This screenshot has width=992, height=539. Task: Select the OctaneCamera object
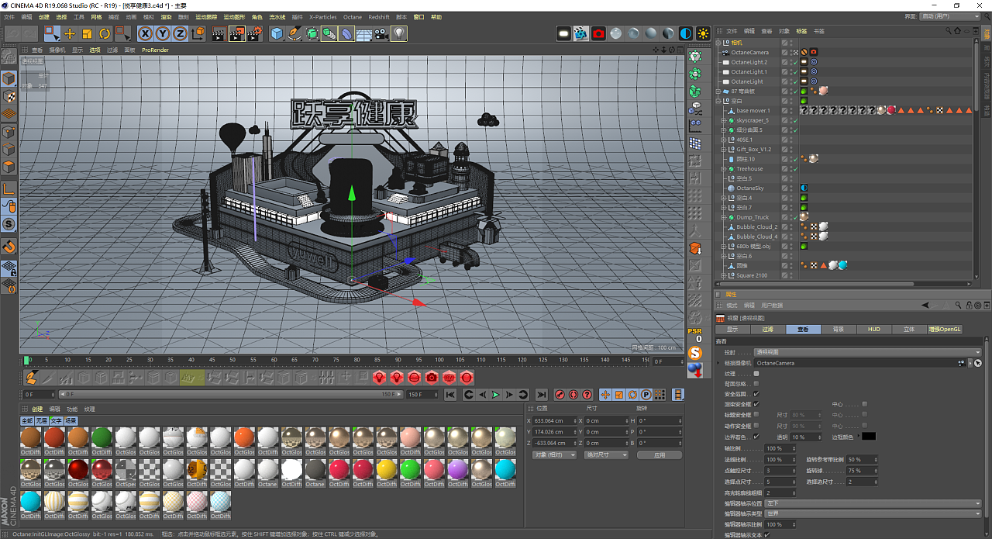(749, 52)
